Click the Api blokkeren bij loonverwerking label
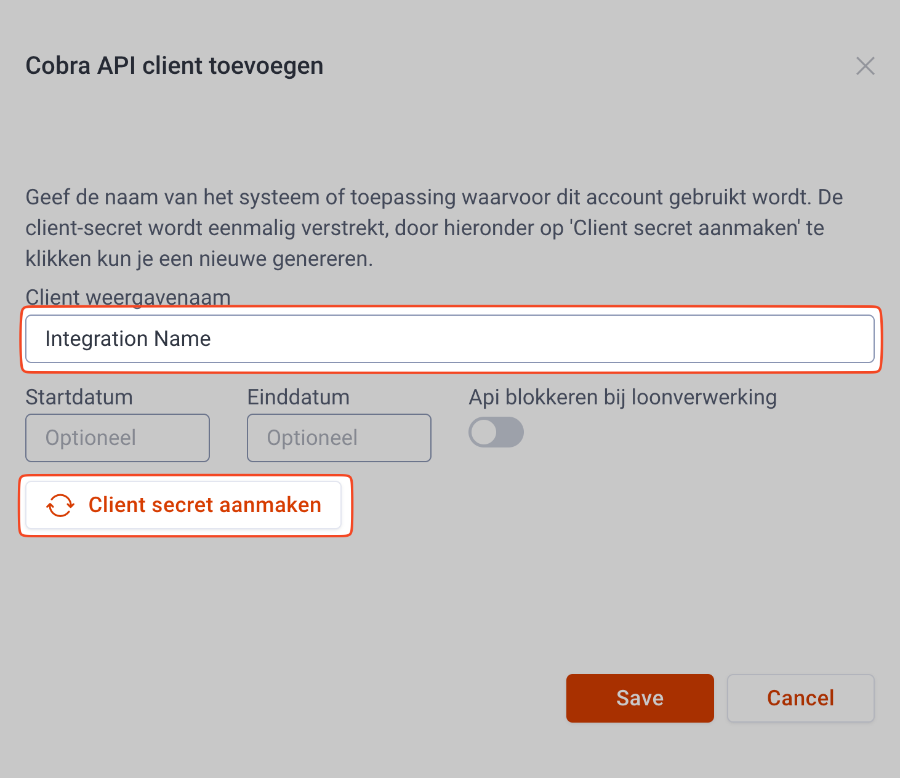Screen dimensions: 900x778 point(622,397)
